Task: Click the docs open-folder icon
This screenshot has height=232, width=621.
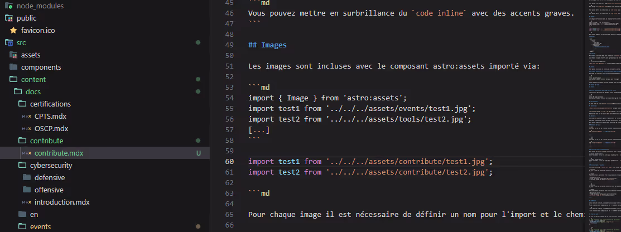Action: (17, 91)
